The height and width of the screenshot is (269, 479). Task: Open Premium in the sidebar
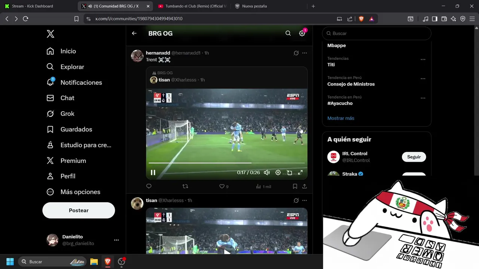coord(66,161)
